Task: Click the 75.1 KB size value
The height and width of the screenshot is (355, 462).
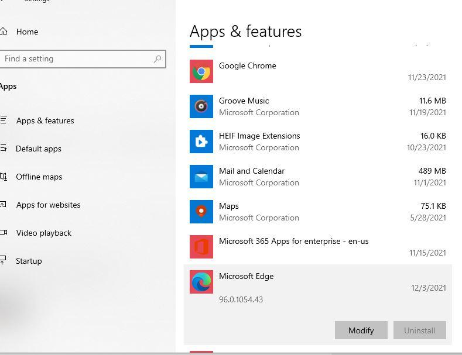Action: pos(433,206)
